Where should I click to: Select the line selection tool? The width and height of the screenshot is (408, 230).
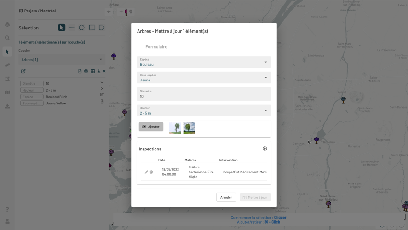(72, 28)
